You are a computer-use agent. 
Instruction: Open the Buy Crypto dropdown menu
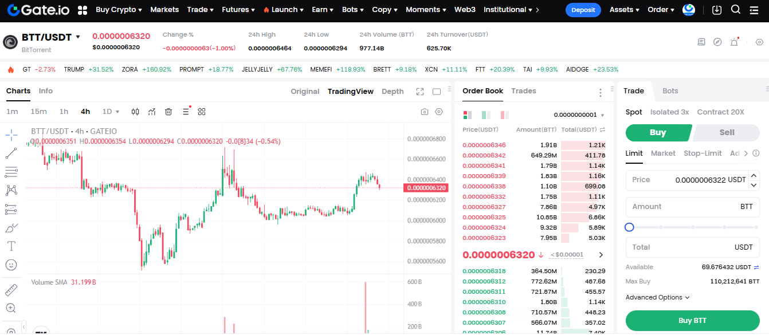(119, 10)
